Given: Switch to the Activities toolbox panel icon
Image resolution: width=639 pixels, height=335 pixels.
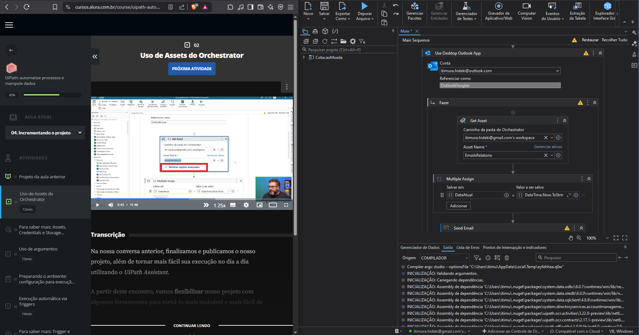Looking at the screenshot, I should tap(315, 31).
